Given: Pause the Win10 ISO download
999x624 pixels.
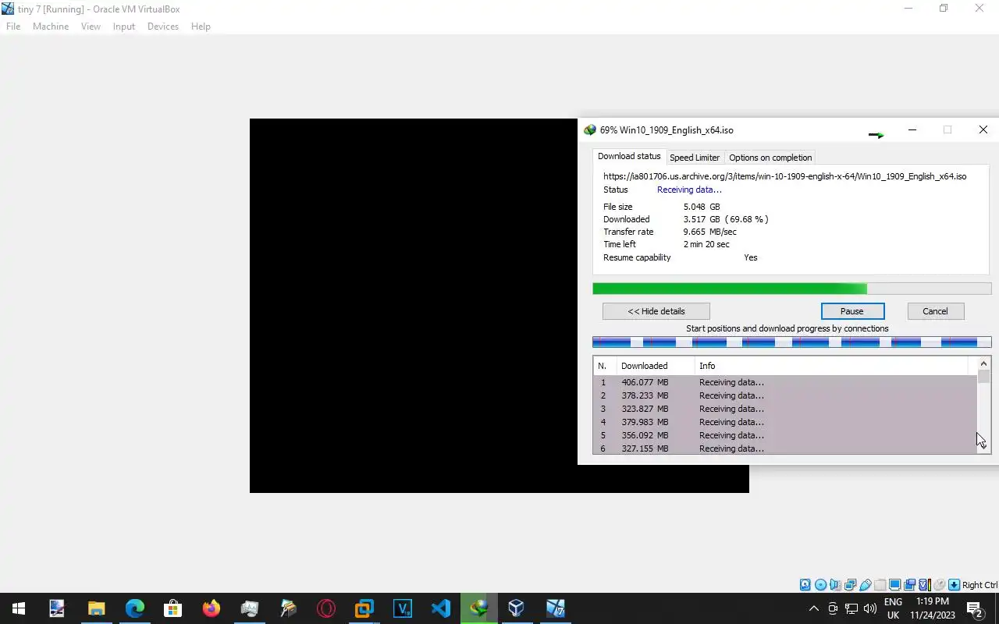Looking at the screenshot, I should (x=852, y=311).
